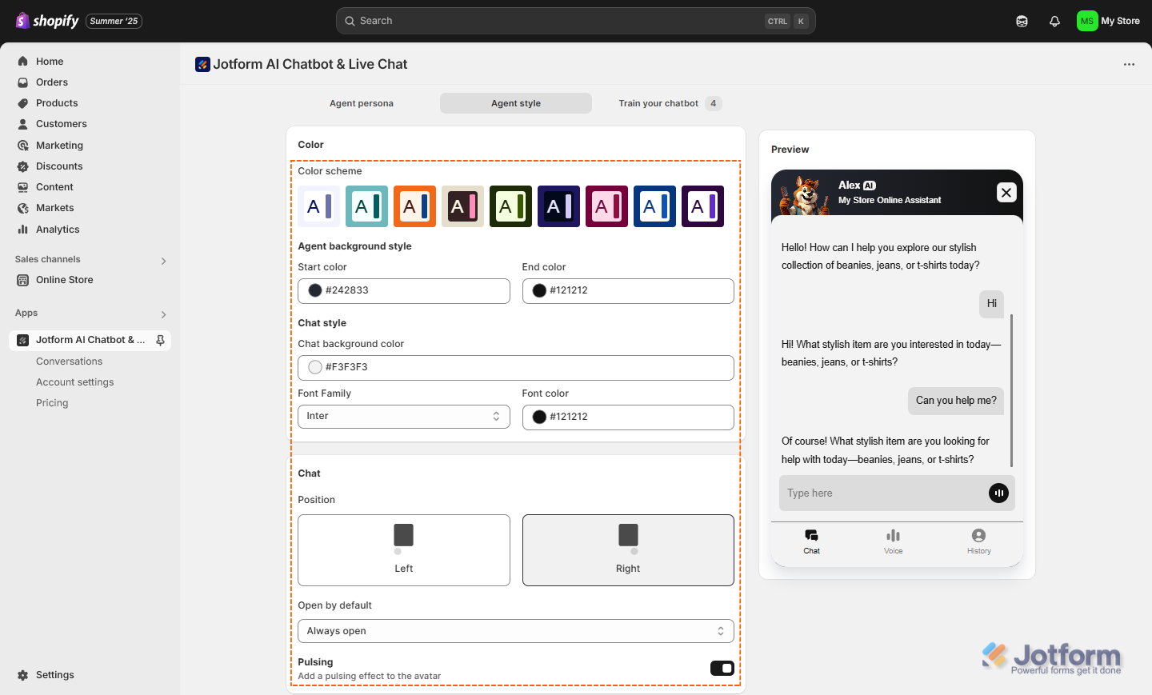Expand the Apps section
This screenshot has width=1152, height=695.
(163, 314)
